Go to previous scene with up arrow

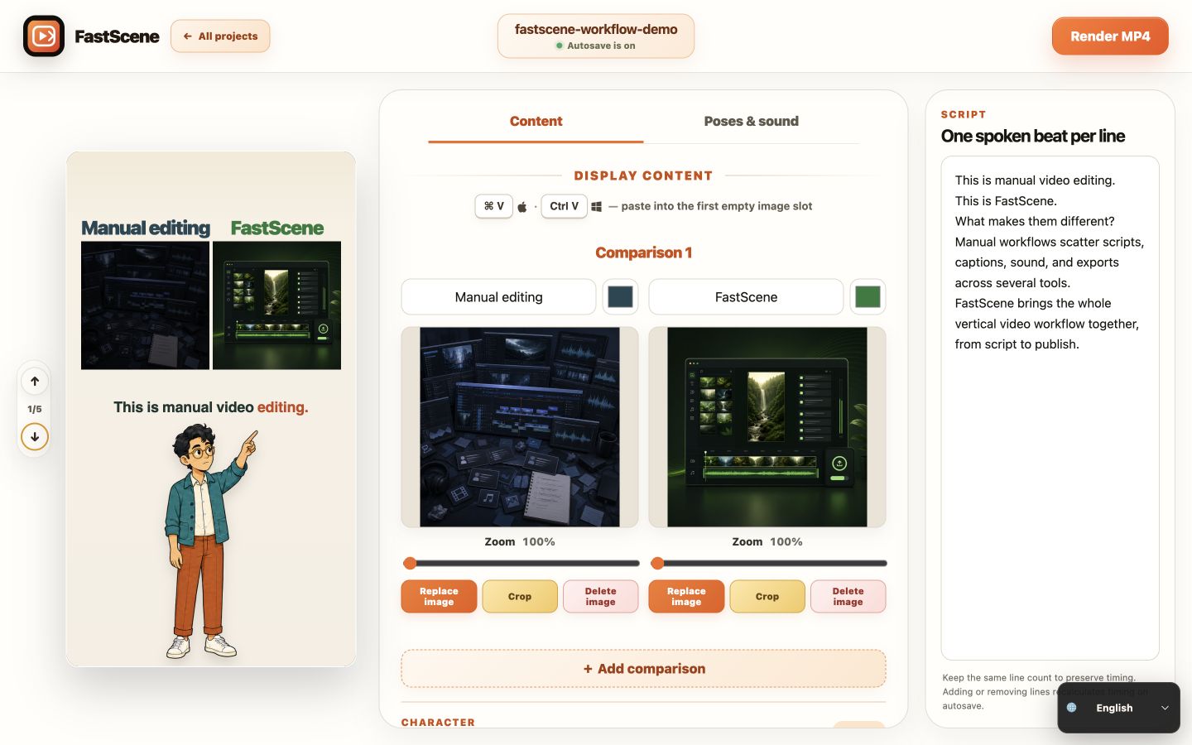coord(35,382)
